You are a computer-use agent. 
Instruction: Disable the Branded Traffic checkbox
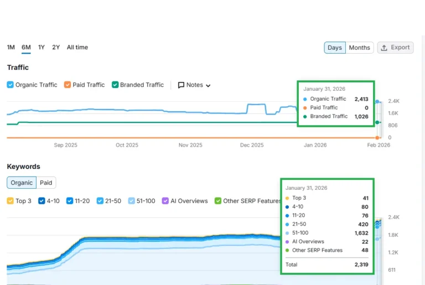[115, 85]
